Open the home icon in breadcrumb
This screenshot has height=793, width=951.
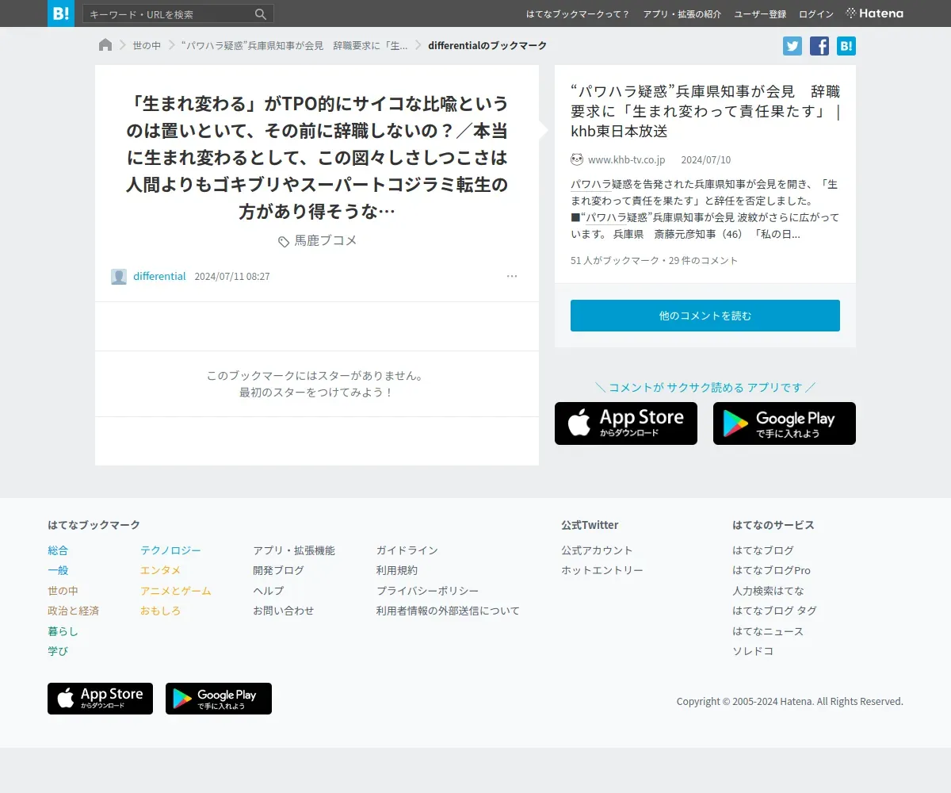105,45
